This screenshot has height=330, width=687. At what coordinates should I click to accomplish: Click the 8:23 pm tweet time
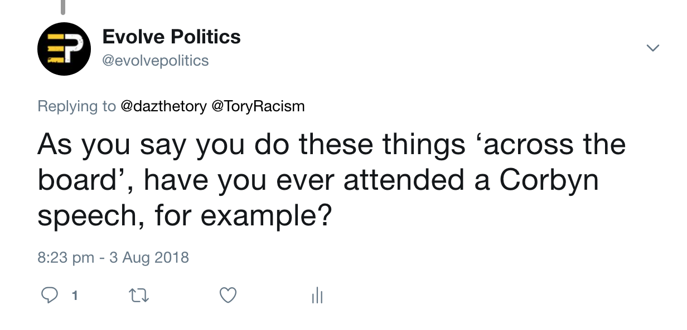click(66, 258)
